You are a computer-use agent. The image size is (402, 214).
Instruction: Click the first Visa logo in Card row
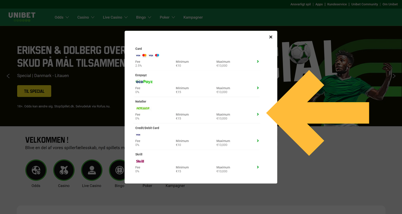pos(138,55)
